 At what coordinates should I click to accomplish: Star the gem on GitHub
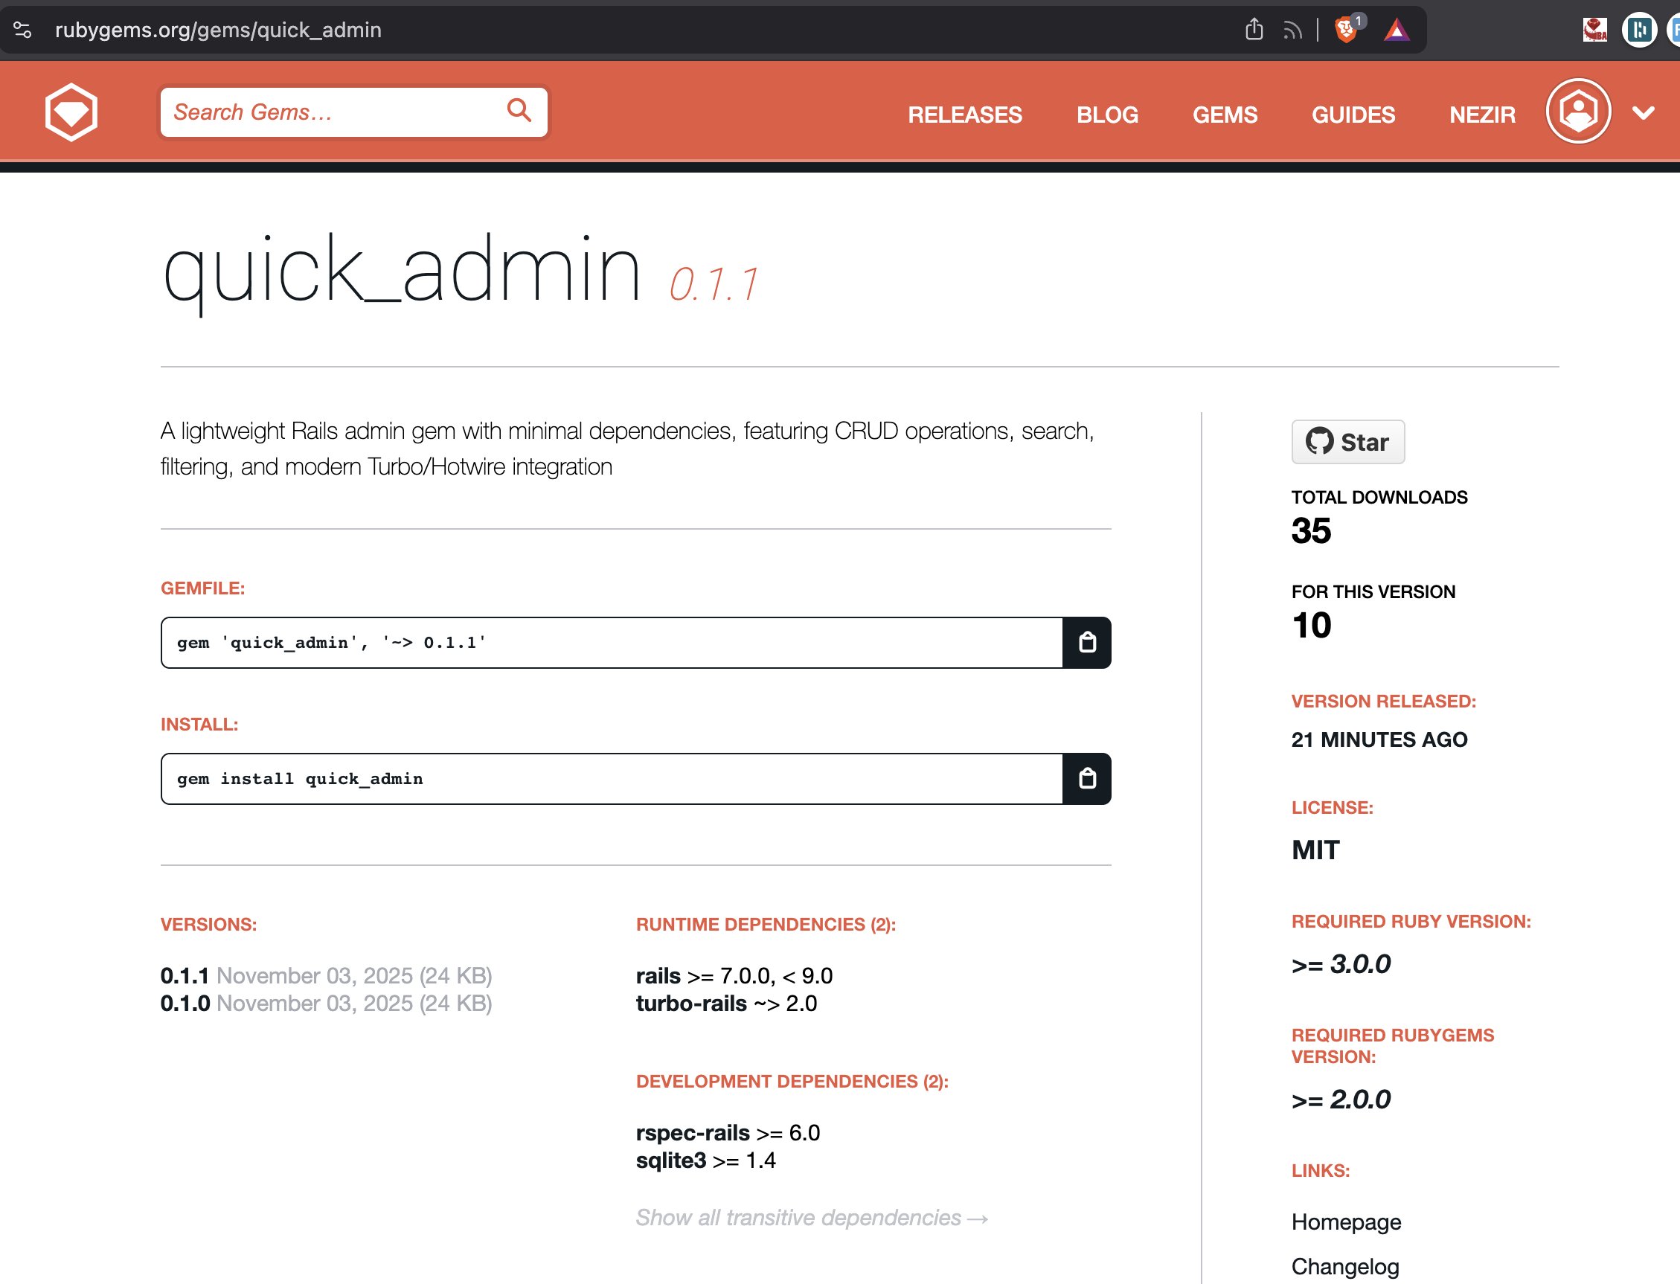pos(1347,441)
